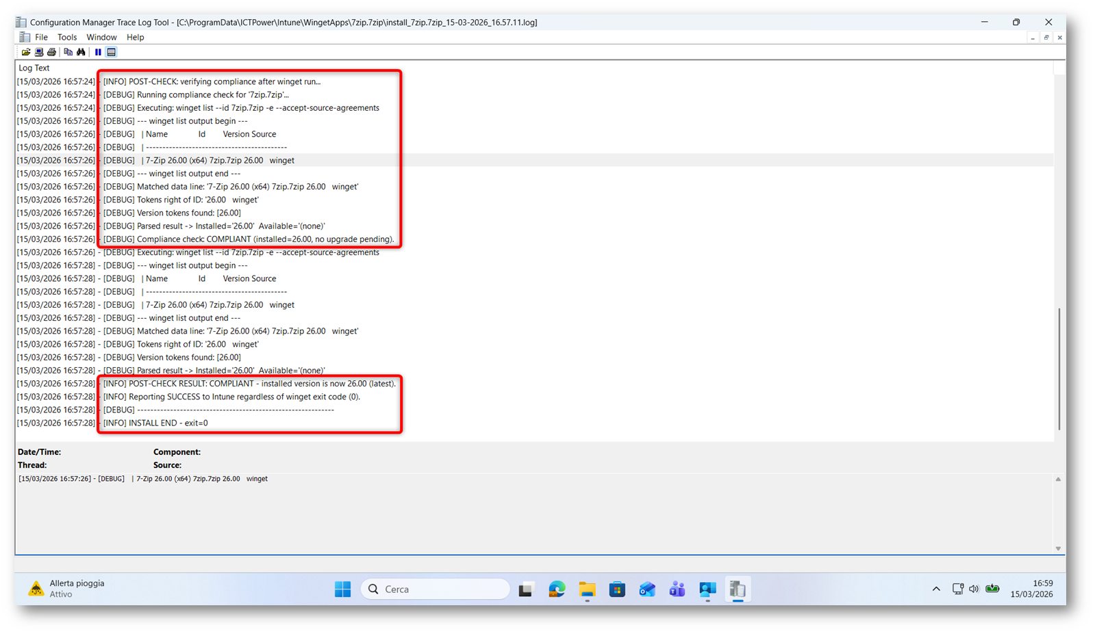Click the Open log file toolbar icon
Screen dimensions: 1095x634
[x=26, y=52]
